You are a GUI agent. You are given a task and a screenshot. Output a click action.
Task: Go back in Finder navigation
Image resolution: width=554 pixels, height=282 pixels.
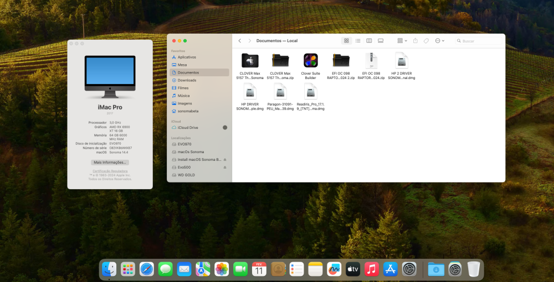click(239, 41)
